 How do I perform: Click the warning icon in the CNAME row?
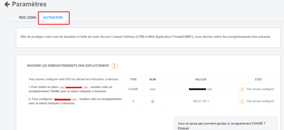242,89
